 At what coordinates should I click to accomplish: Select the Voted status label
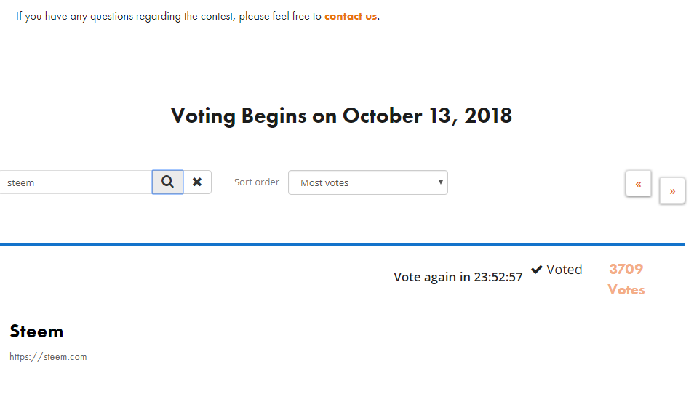tap(565, 270)
